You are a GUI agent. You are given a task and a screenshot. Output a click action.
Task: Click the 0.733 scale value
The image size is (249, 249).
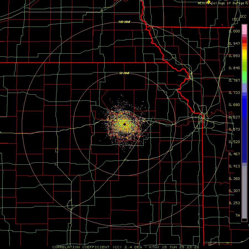click(234, 93)
